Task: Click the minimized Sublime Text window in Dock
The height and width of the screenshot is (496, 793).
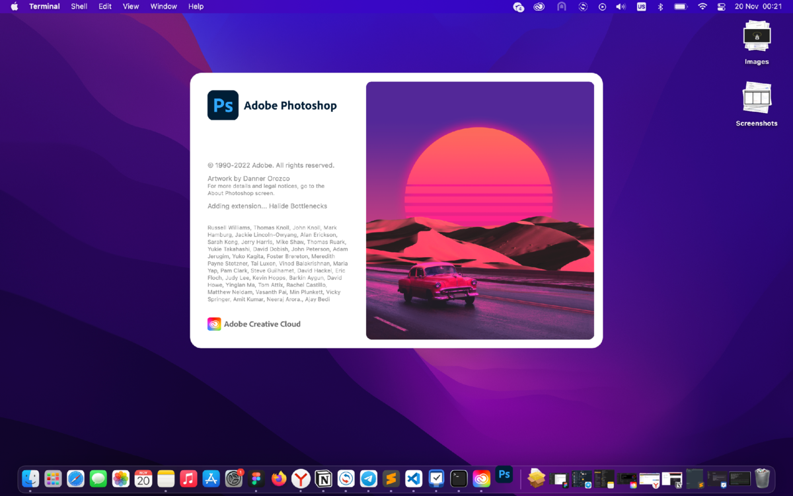Action: pyautogui.click(x=695, y=478)
